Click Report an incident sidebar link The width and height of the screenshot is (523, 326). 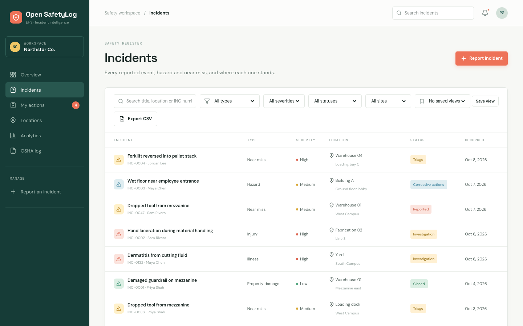pos(45,192)
